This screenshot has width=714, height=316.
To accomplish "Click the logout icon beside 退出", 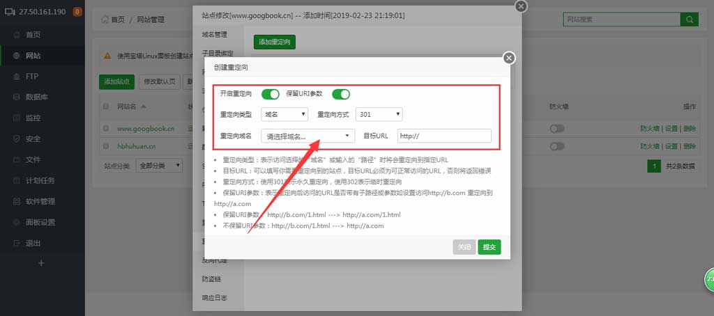I will click(17, 243).
